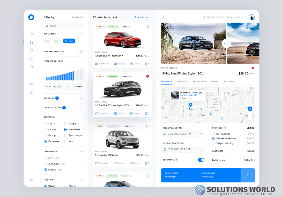Select No insurance option
The height and width of the screenshot is (197, 283).
tap(213, 134)
